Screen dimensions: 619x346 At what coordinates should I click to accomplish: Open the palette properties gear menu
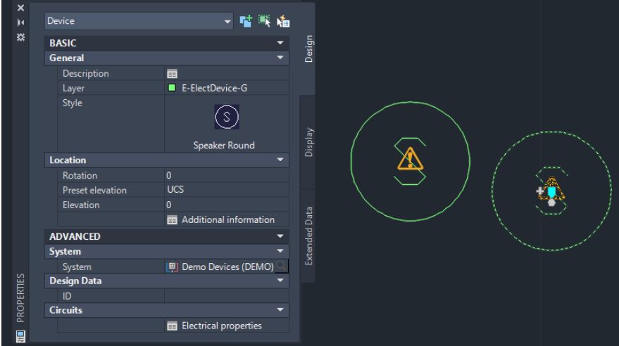click(x=20, y=37)
